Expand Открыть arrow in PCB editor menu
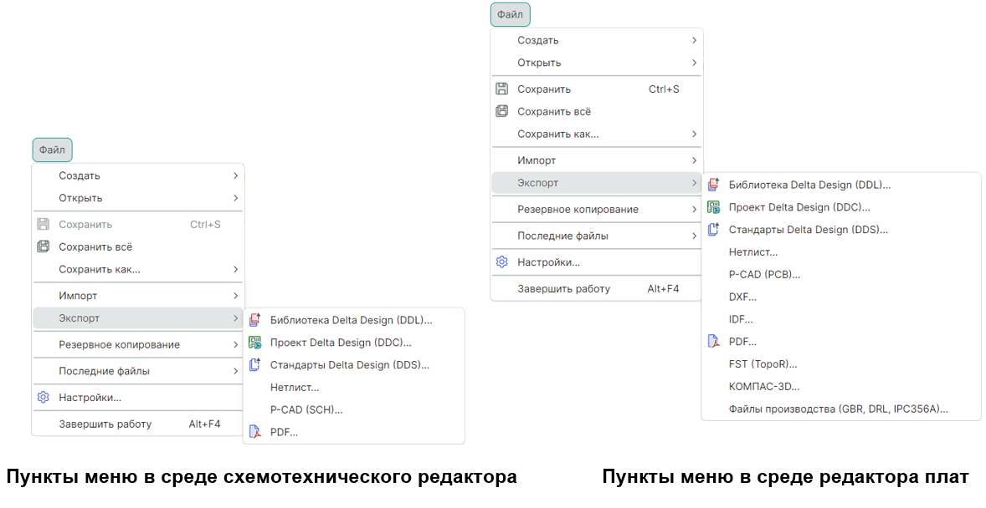The height and width of the screenshot is (508, 986). tap(694, 62)
